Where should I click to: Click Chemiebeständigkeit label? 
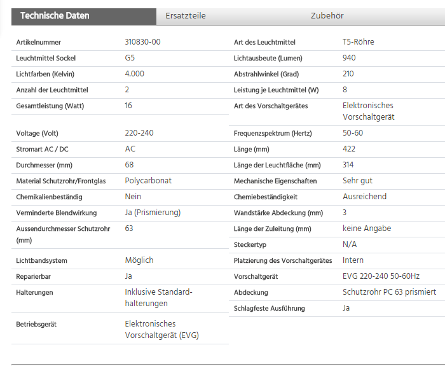coord(266,197)
